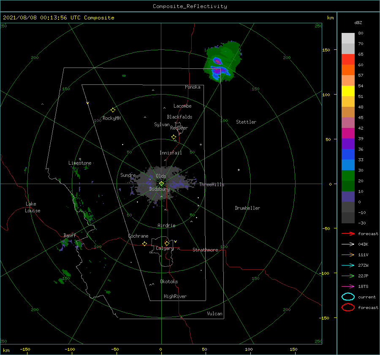Click the magenta 18TS arrow icon
Image resolution: width=380 pixels, height=355 pixels.
click(348, 287)
